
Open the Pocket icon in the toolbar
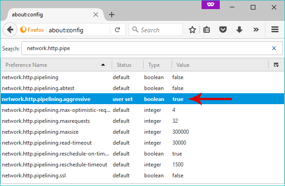point(223,30)
